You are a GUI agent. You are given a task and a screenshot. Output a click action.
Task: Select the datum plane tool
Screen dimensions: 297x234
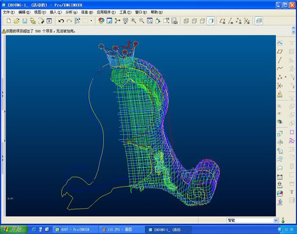[280, 51]
